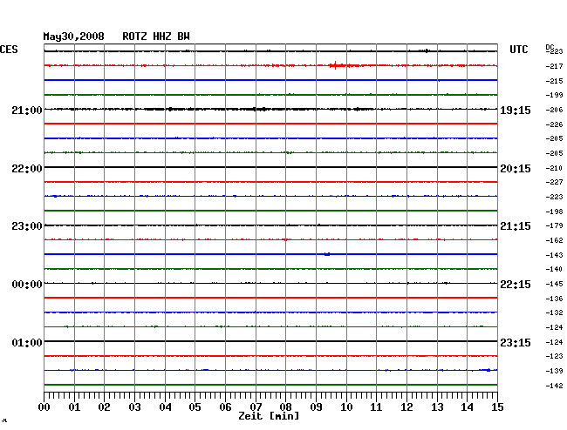Click the DC offset value -132
This screenshot has height=430, width=567.
pos(554,313)
